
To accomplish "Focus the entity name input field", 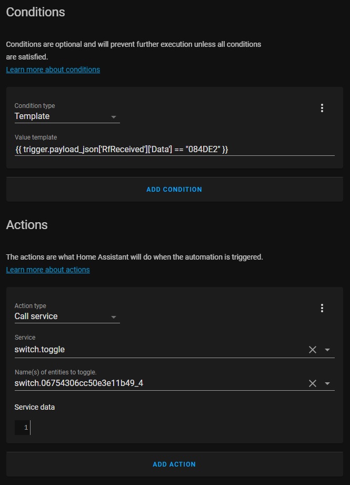I will 158,383.
